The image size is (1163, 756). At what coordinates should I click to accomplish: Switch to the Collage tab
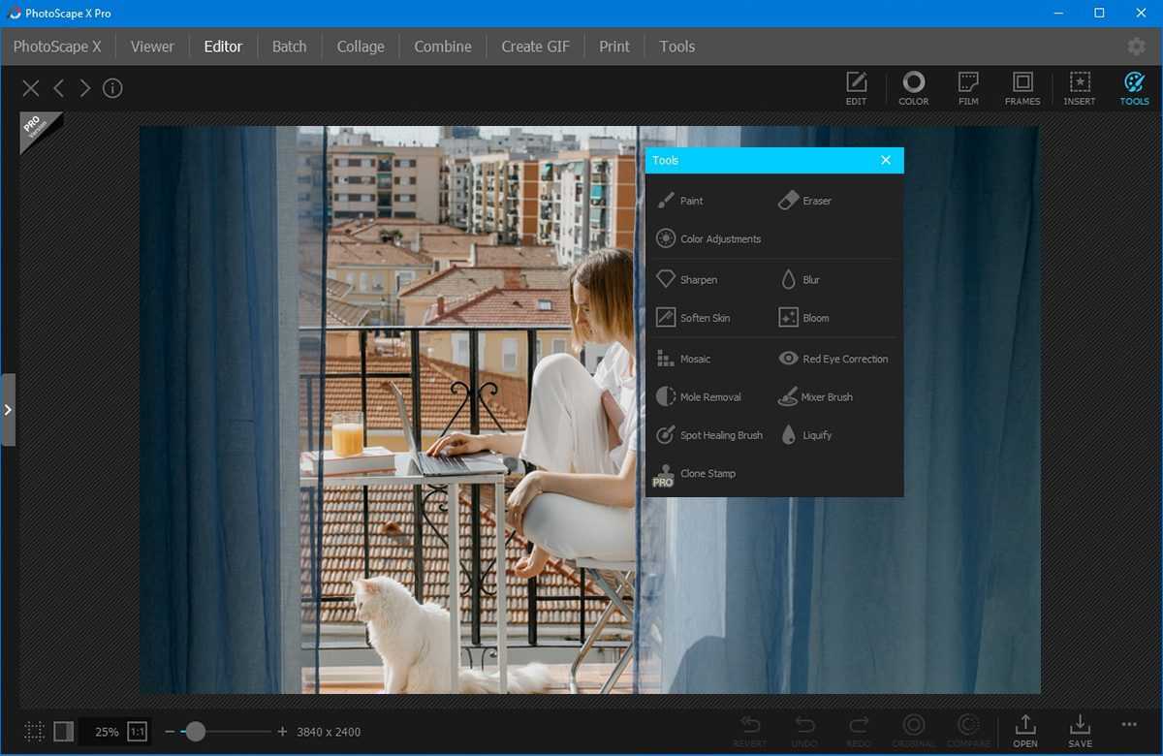[361, 47]
